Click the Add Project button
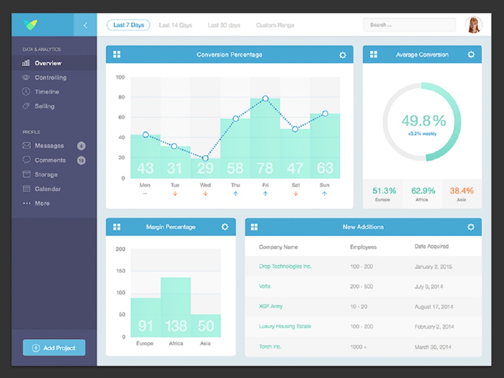Image resolution: width=504 pixels, height=378 pixels. [x=53, y=347]
